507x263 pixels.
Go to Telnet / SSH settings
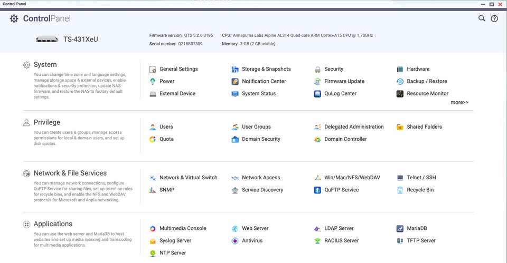coord(421,178)
